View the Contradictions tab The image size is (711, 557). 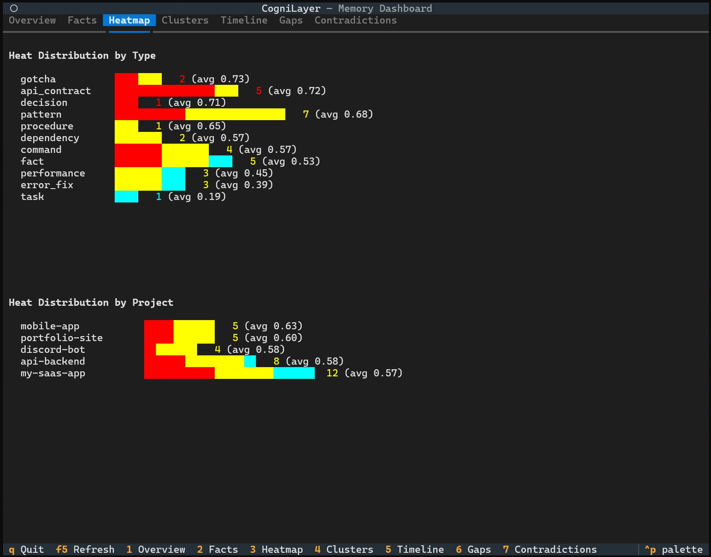click(355, 20)
